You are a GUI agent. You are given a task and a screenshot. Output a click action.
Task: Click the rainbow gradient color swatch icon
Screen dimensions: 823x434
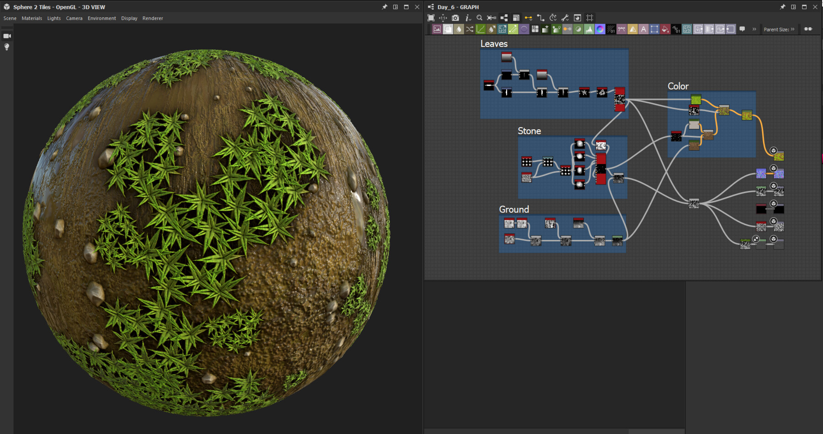click(x=600, y=29)
